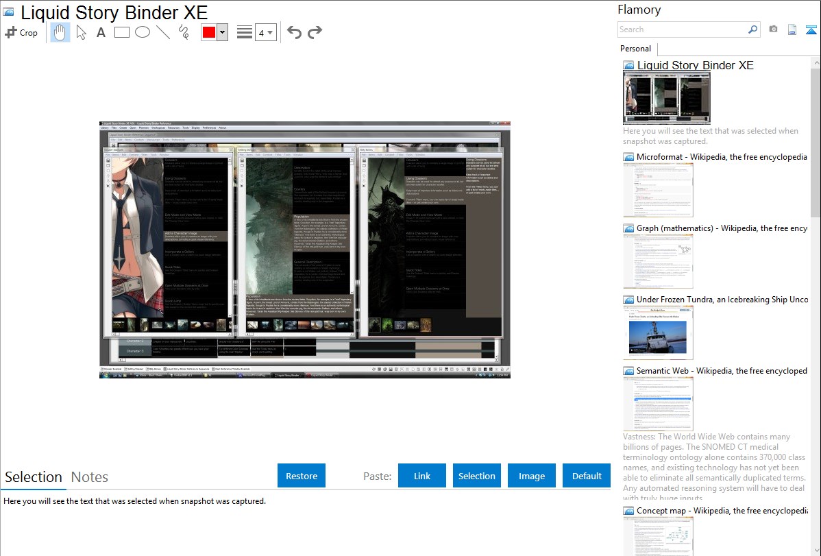
Task: Select the text annotation tool
Action: [x=101, y=32]
